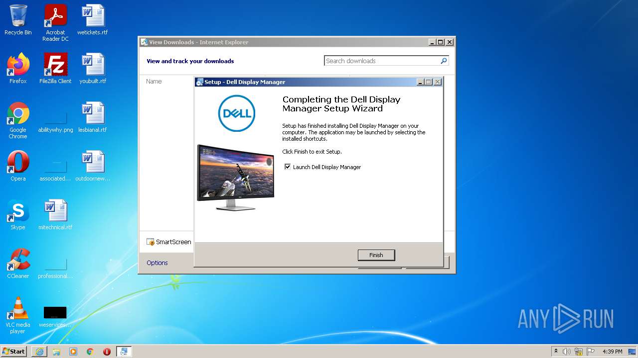Select youbuilt.rtf file icon

[x=93, y=69]
